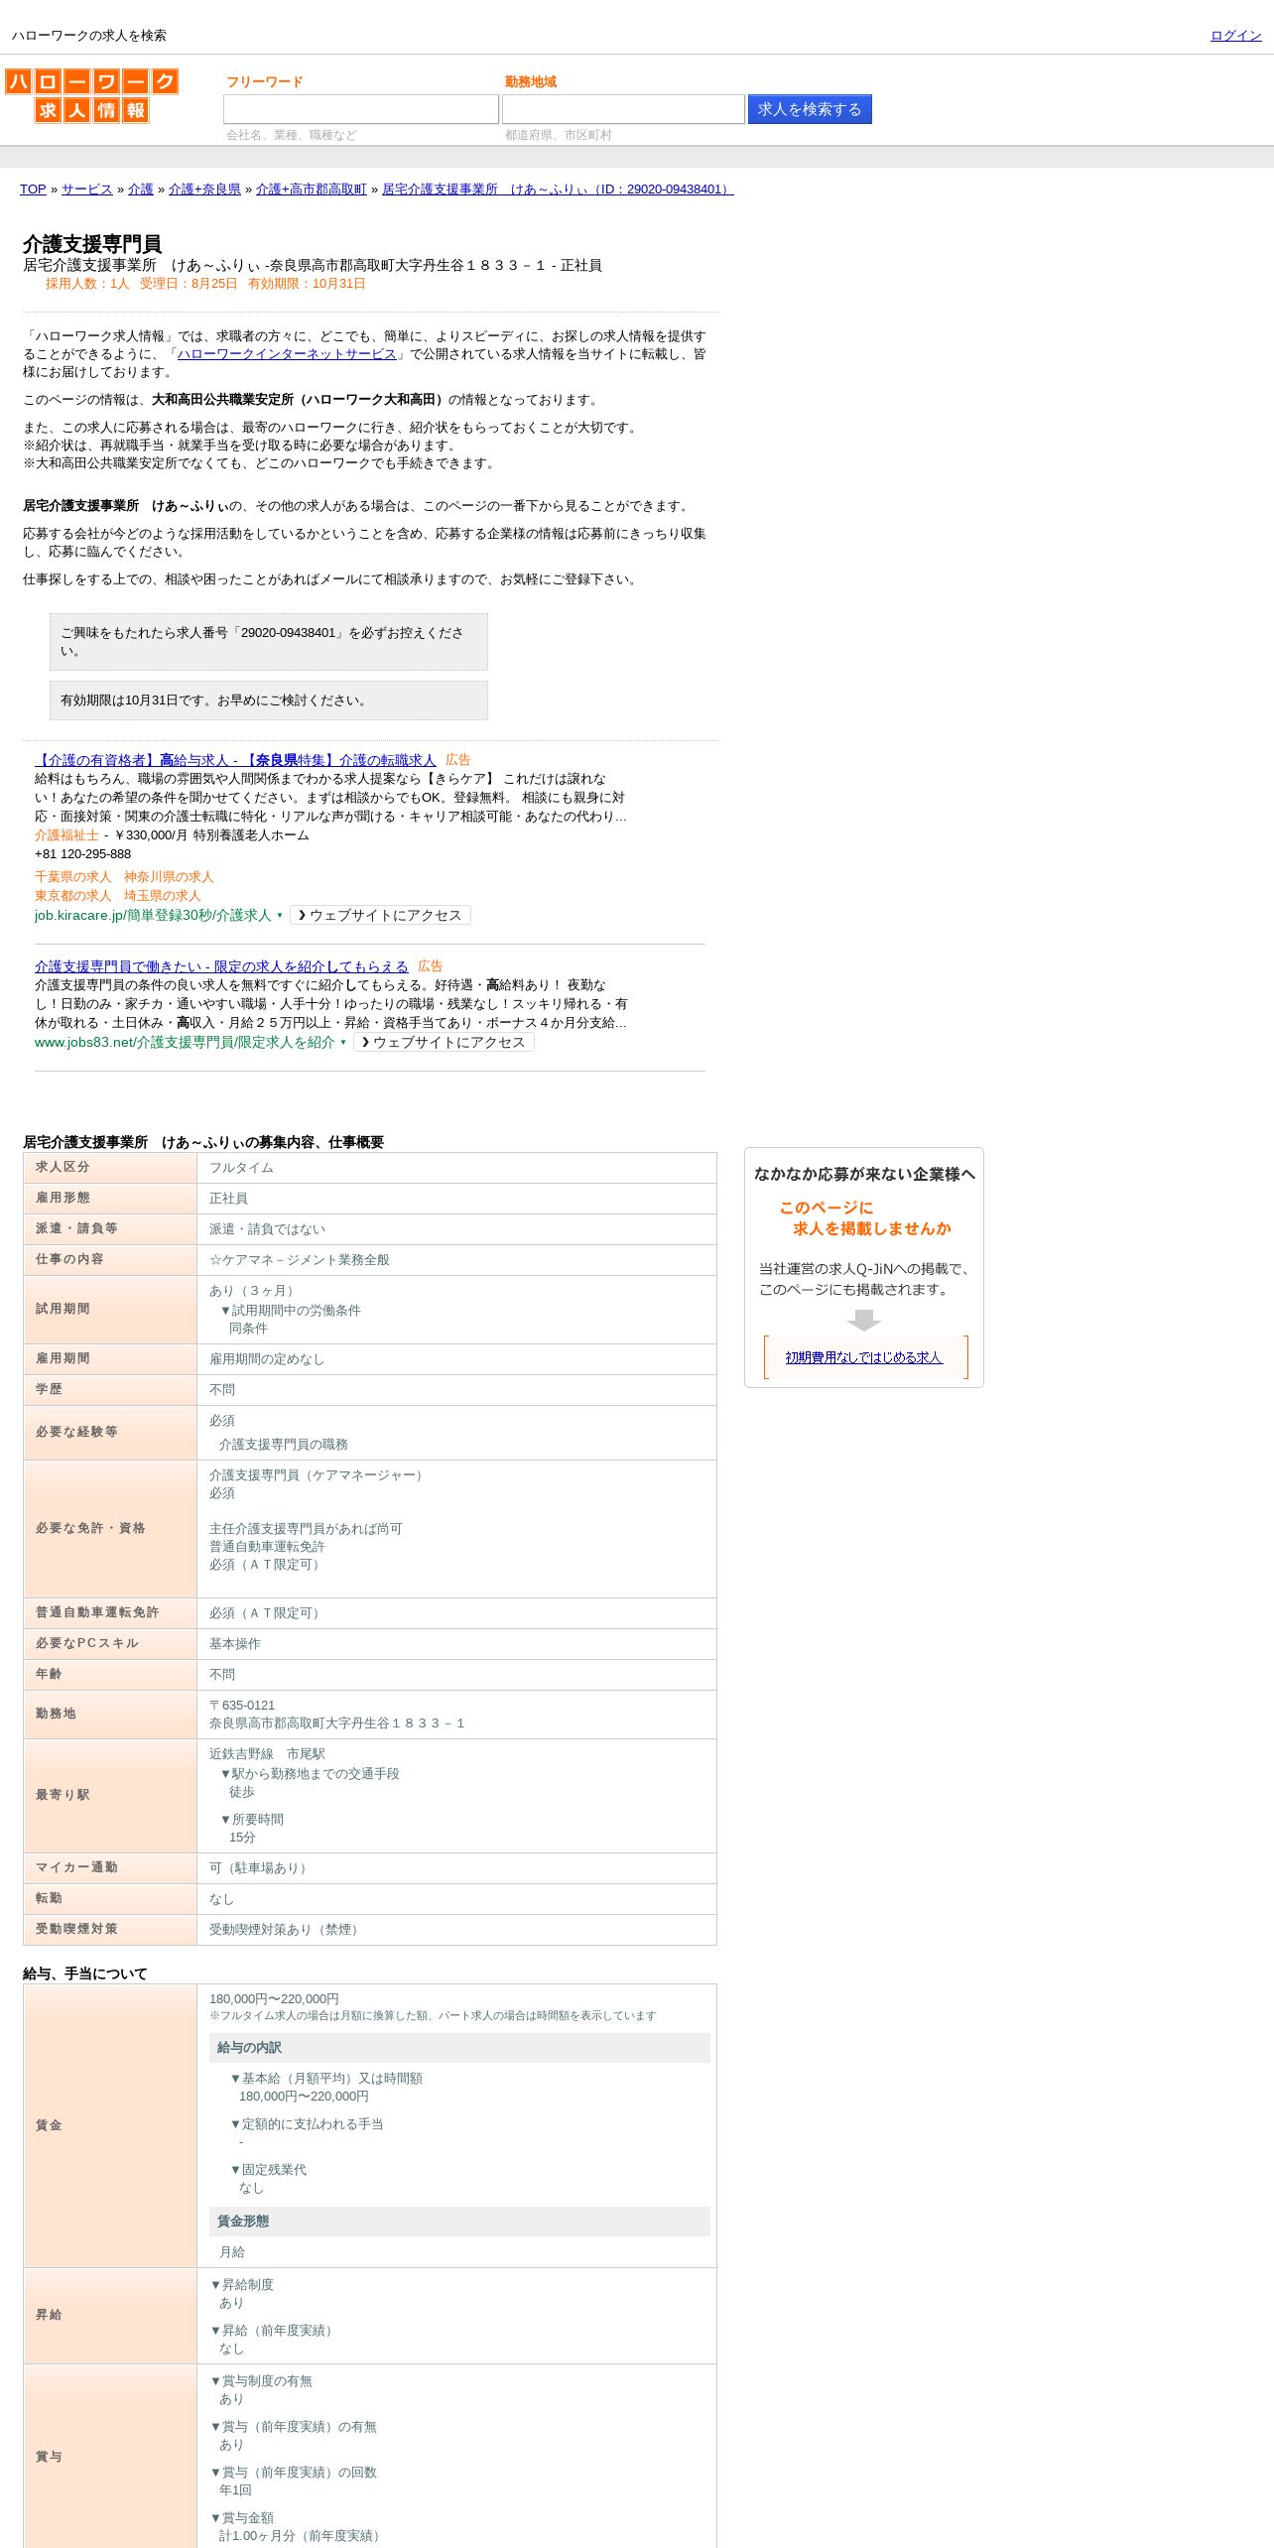Click the 可（駐車場あり） cell

(x=456, y=1868)
